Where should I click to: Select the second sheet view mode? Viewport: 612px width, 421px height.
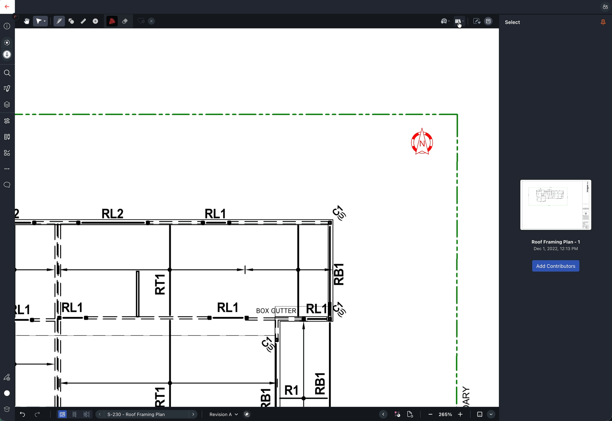[x=74, y=414]
